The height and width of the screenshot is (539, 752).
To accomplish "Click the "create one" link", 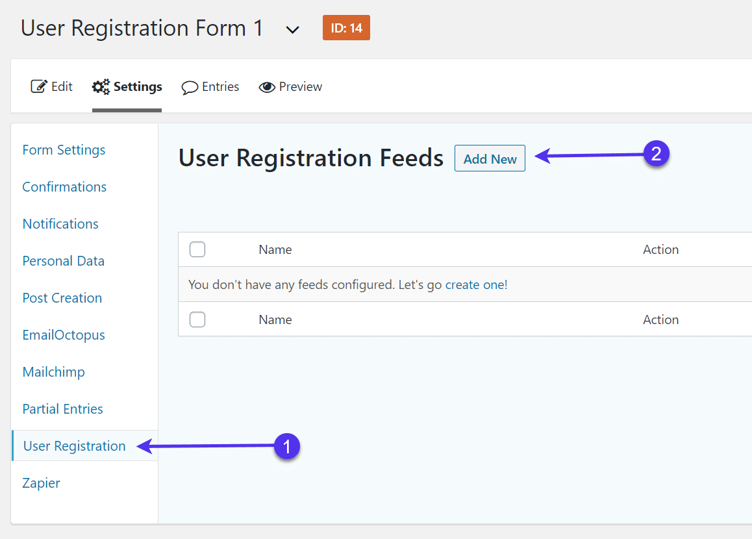I will pos(474,284).
